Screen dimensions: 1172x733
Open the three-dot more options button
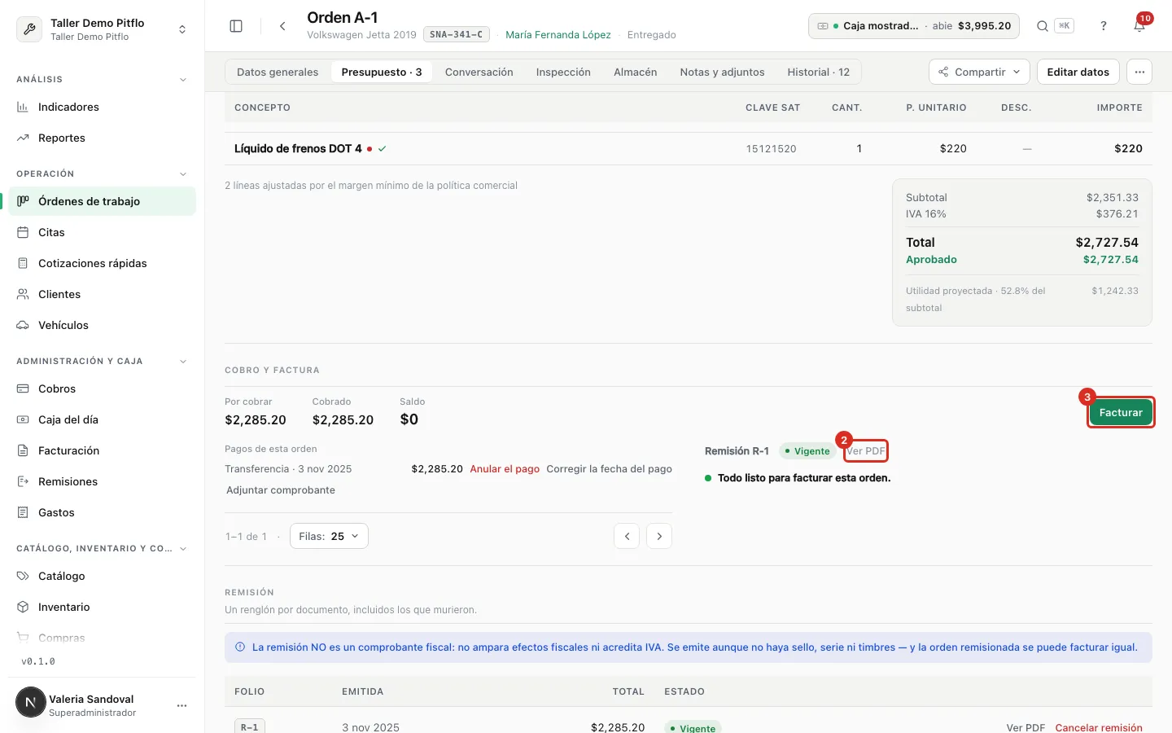click(1139, 72)
